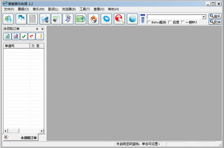The width and height of the screenshot is (224, 148).
Task: Click the pencil edit note icon in order panel
Action: click(40, 36)
